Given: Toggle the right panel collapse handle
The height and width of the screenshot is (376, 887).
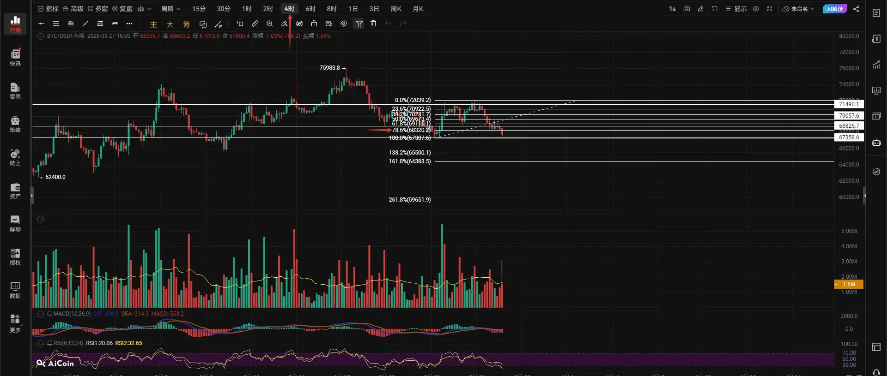Looking at the screenshot, I should (x=864, y=196).
